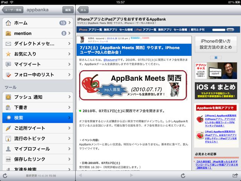Select 検索 in the tools list
This screenshot has width=241, height=181.
[38, 118]
